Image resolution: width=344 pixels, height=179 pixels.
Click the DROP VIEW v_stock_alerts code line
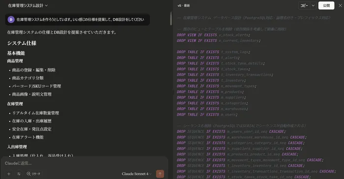pyautogui.click(x=213, y=35)
